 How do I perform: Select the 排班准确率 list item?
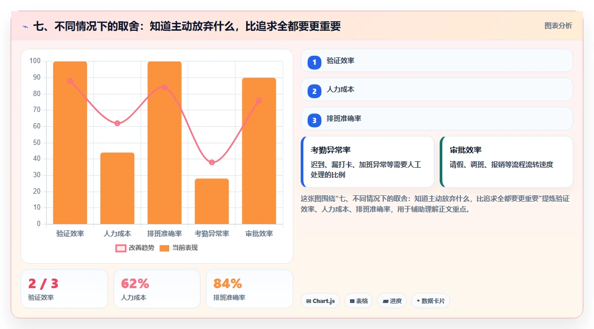click(437, 119)
